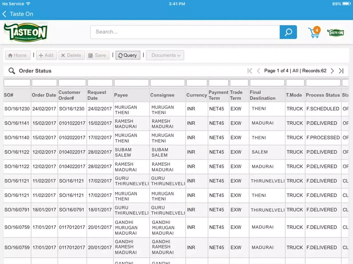Open the shopping cart with 4 items
Viewport: 353px width, 264px height.
[x=314, y=32]
